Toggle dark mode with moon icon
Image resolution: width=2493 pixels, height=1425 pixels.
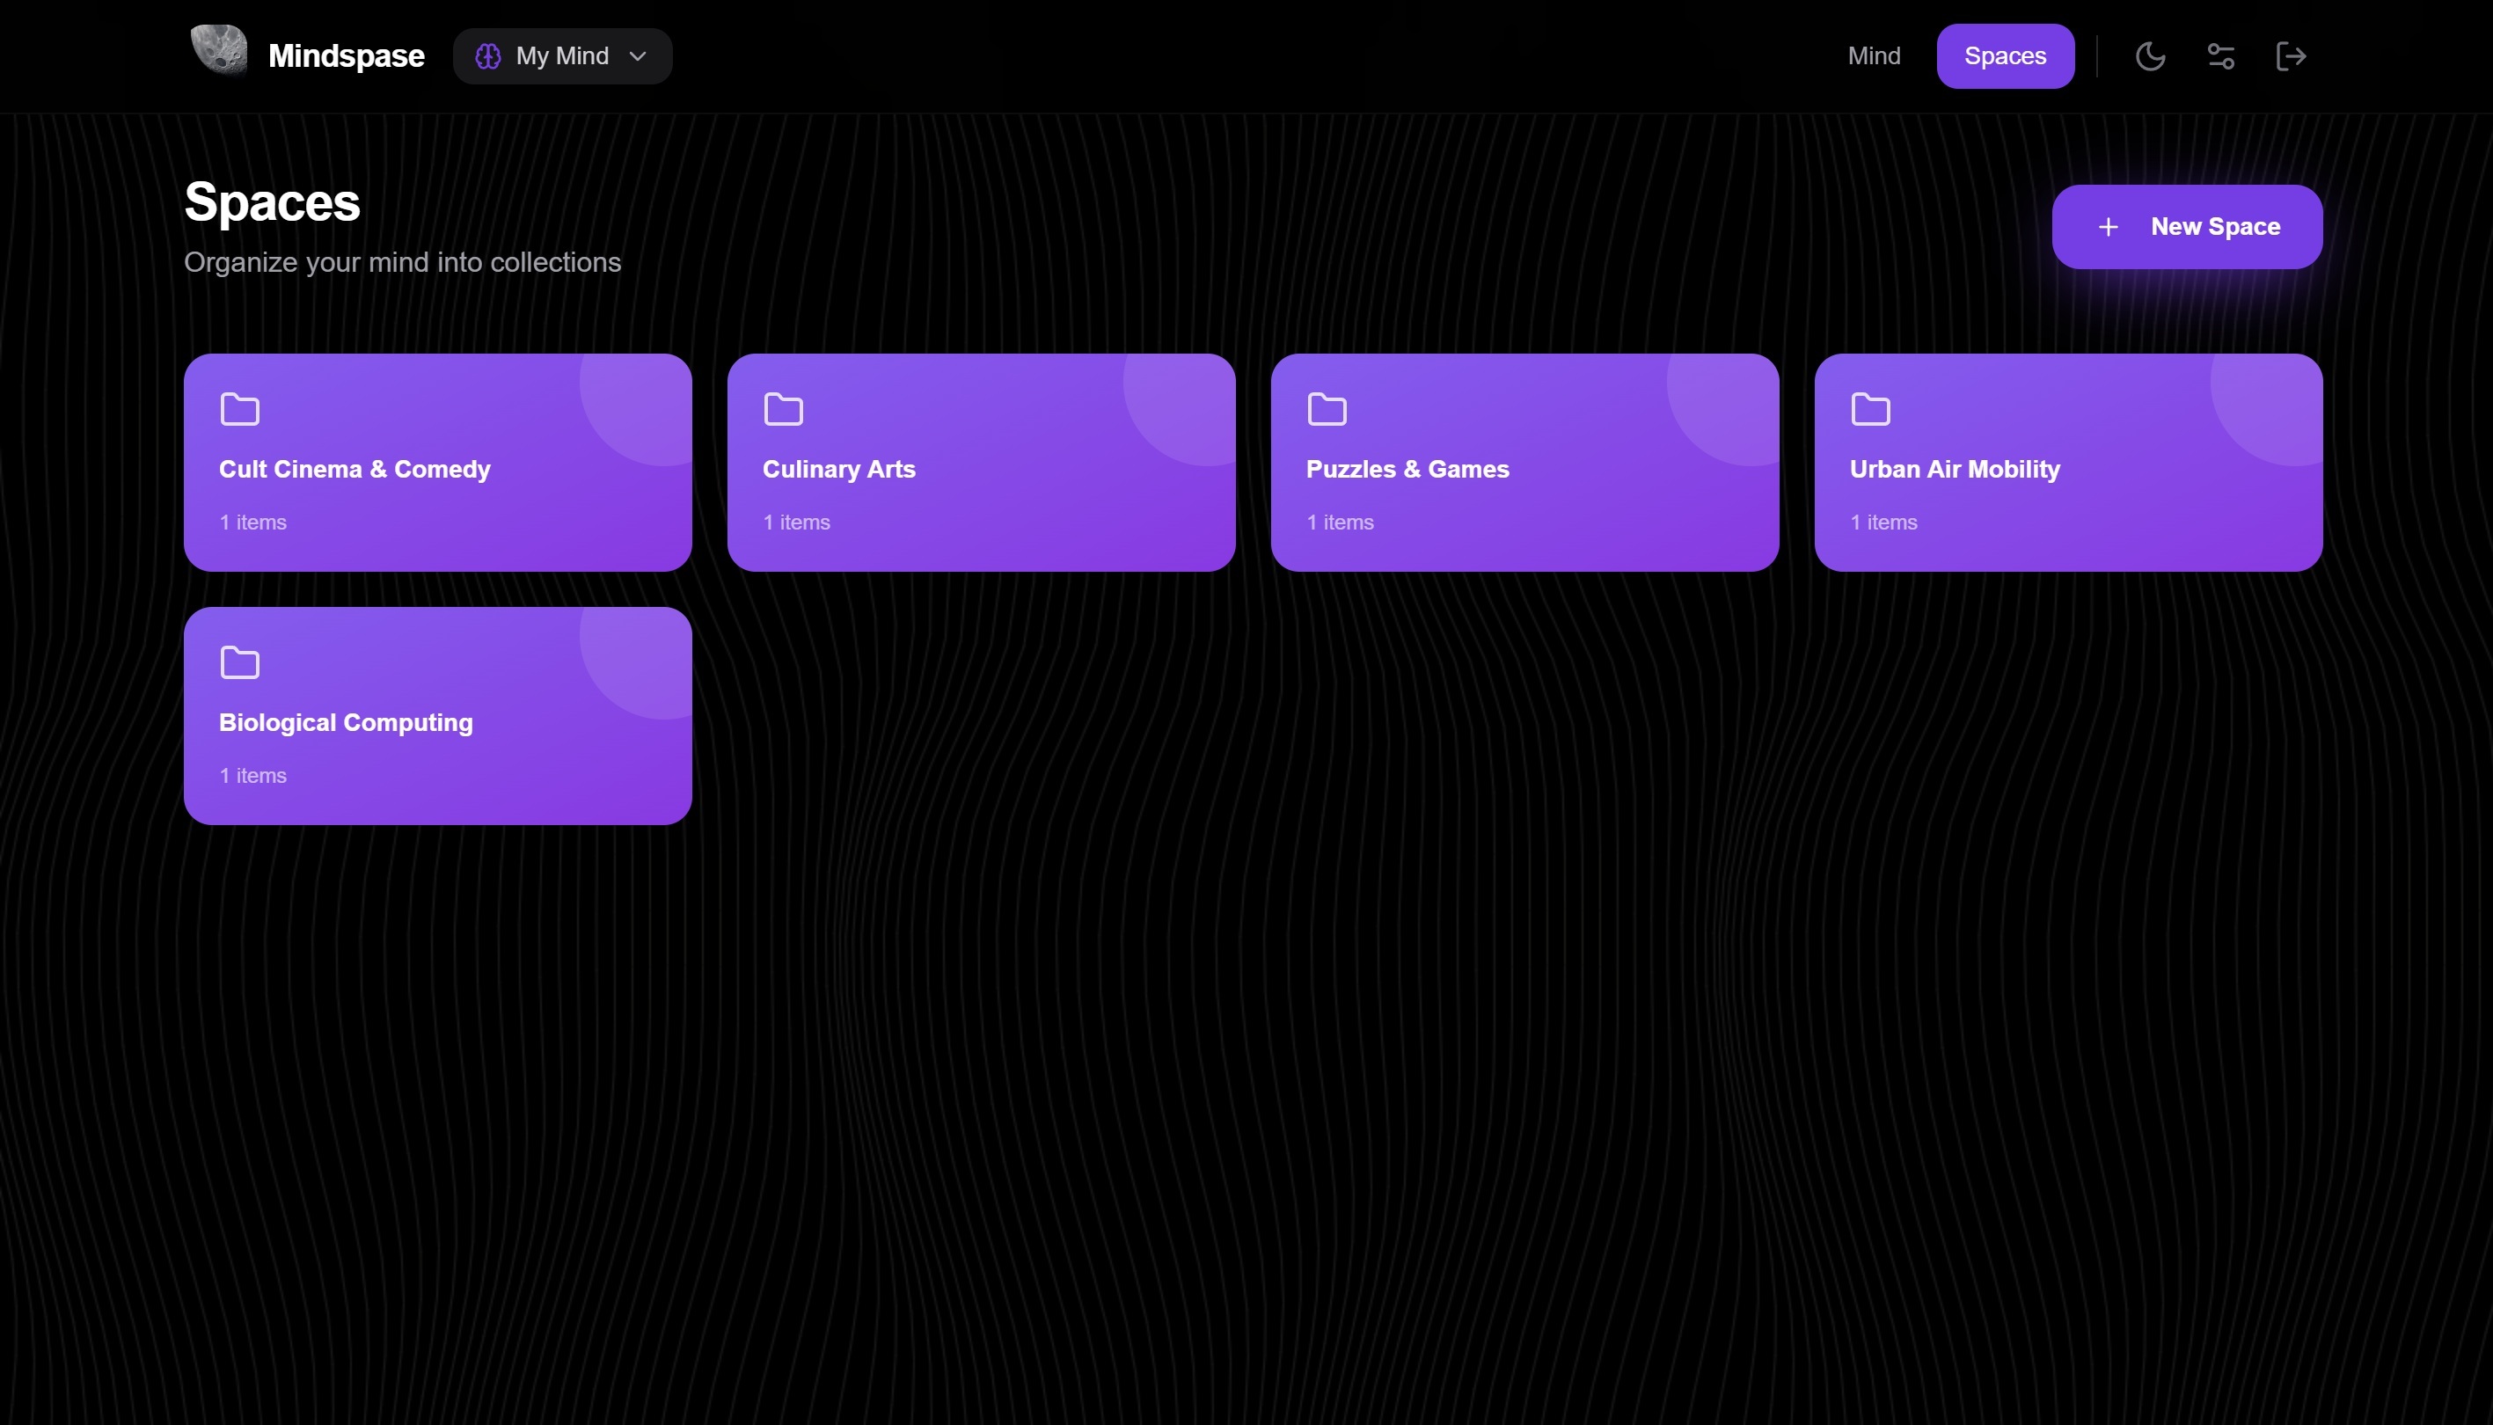2149,55
